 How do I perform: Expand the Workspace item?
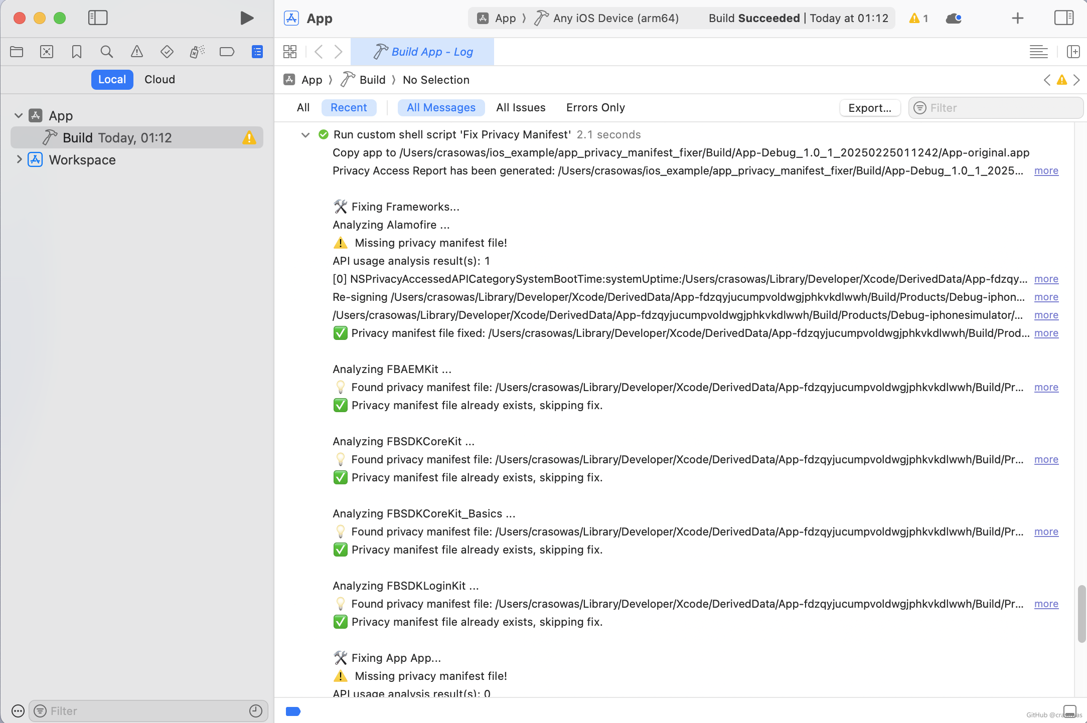pyautogui.click(x=18, y=159)
